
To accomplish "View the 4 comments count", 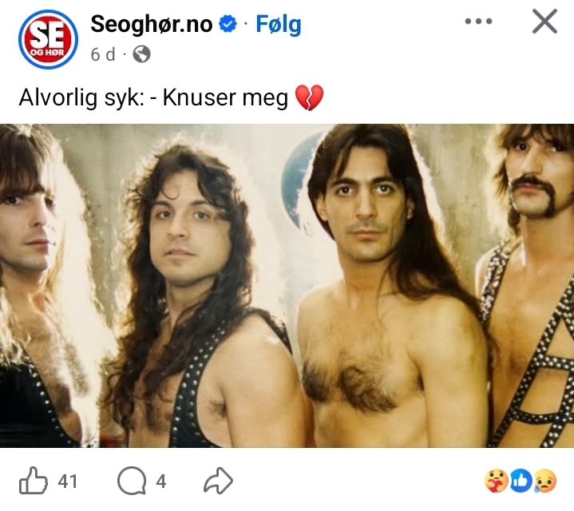I will [161, 481].
